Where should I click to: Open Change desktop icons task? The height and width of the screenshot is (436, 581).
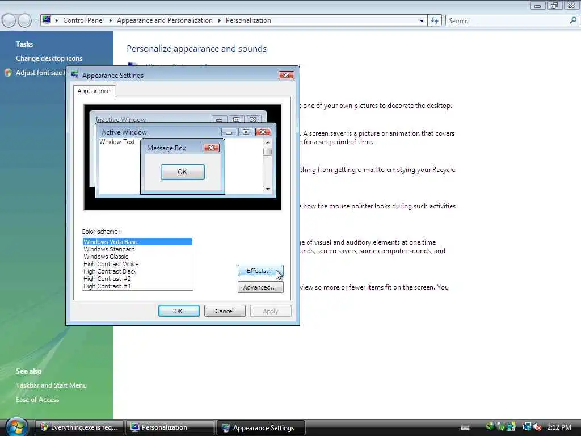49,58
